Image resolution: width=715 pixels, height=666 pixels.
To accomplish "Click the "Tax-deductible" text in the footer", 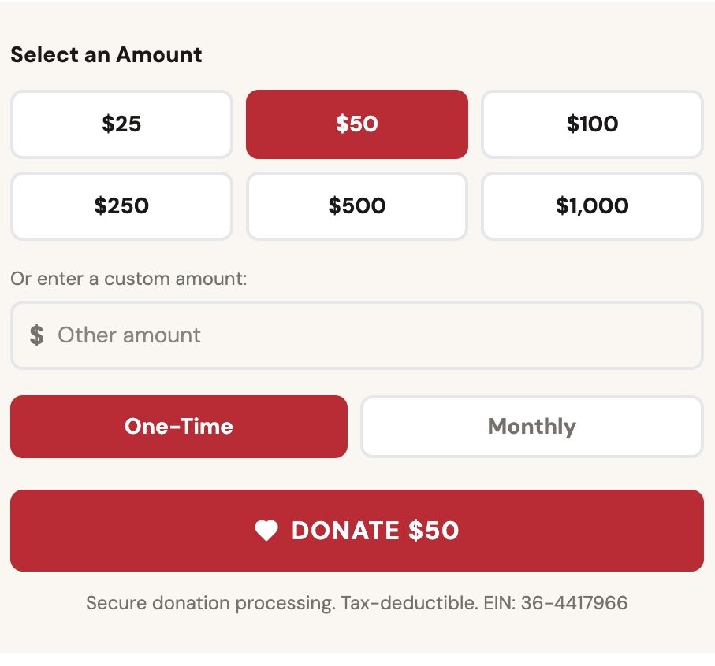I will click(409, 604).
